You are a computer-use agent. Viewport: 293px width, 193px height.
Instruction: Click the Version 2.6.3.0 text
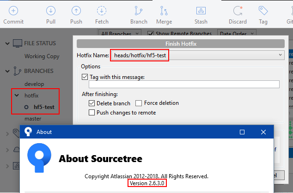[147, 183]
